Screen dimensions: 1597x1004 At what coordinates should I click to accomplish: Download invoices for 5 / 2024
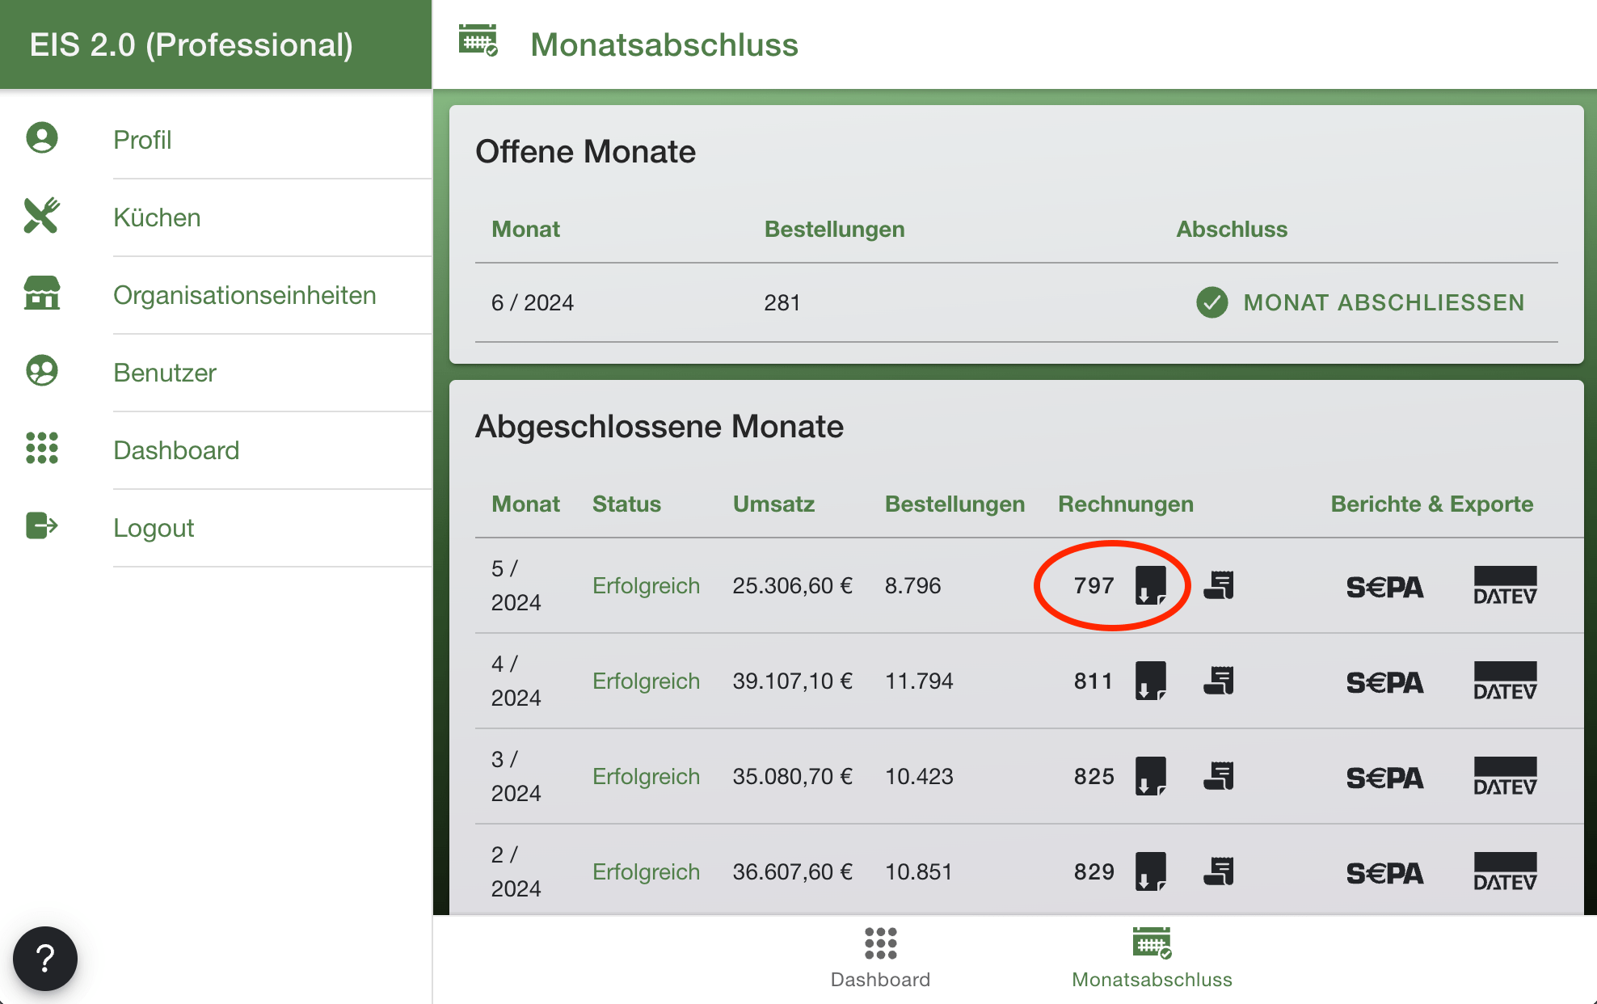pos(1151,585)
